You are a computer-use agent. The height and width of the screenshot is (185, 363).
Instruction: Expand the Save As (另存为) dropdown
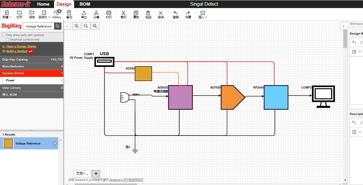pos(44,14)
